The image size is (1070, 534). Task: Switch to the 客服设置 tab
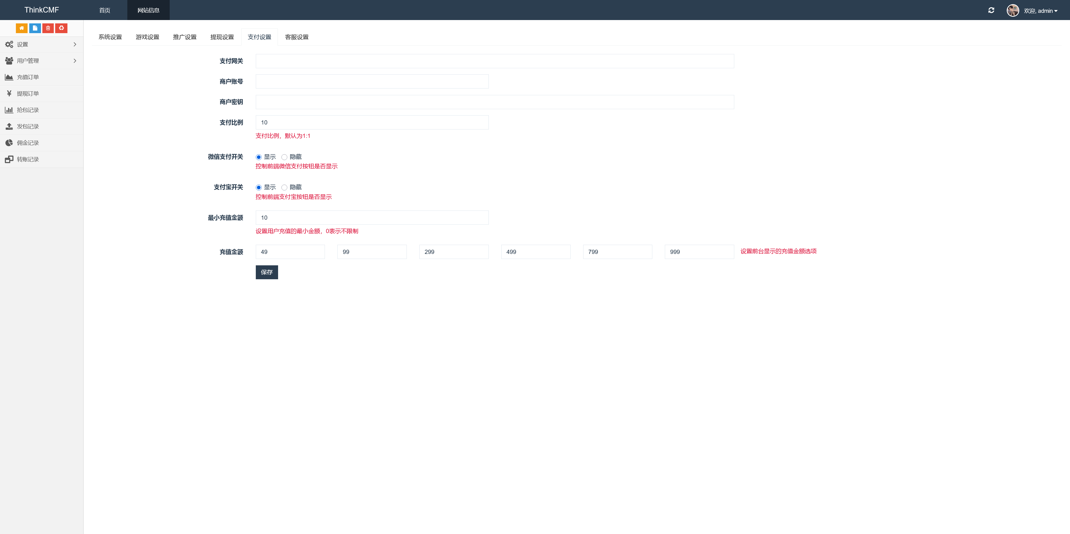click(296, 37)
